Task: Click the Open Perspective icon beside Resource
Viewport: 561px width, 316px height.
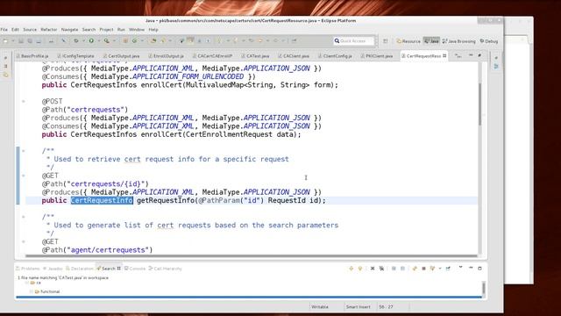Action: [386, 41]
